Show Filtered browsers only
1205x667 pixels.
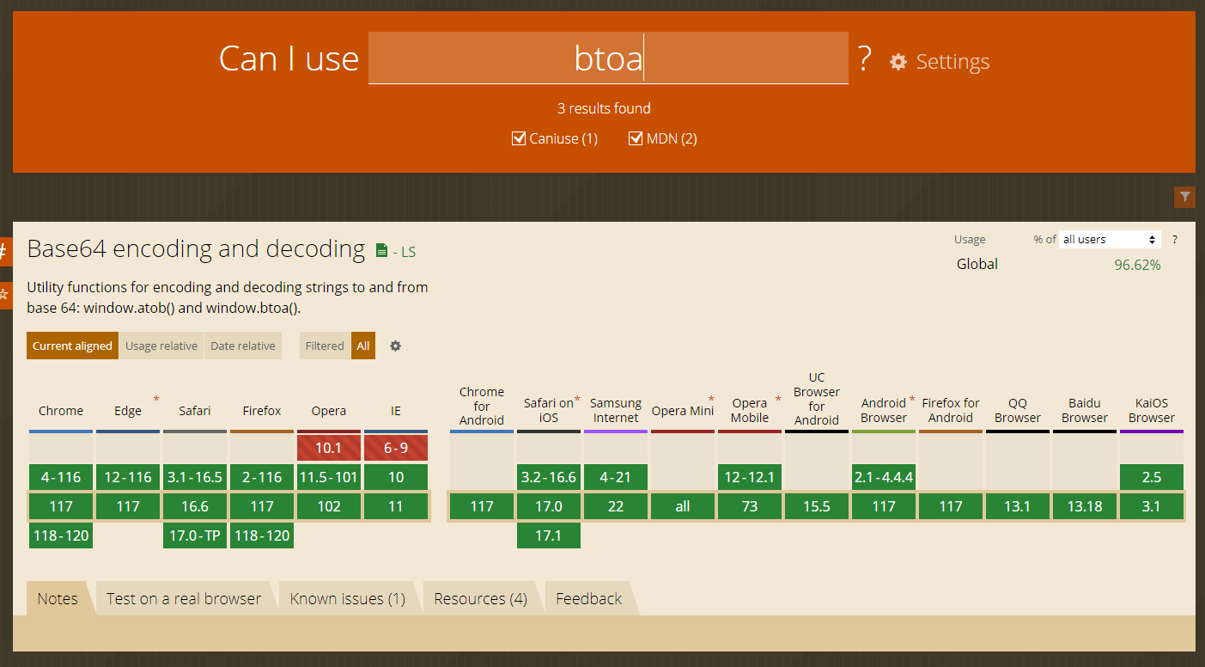click(x=325, y=346)
